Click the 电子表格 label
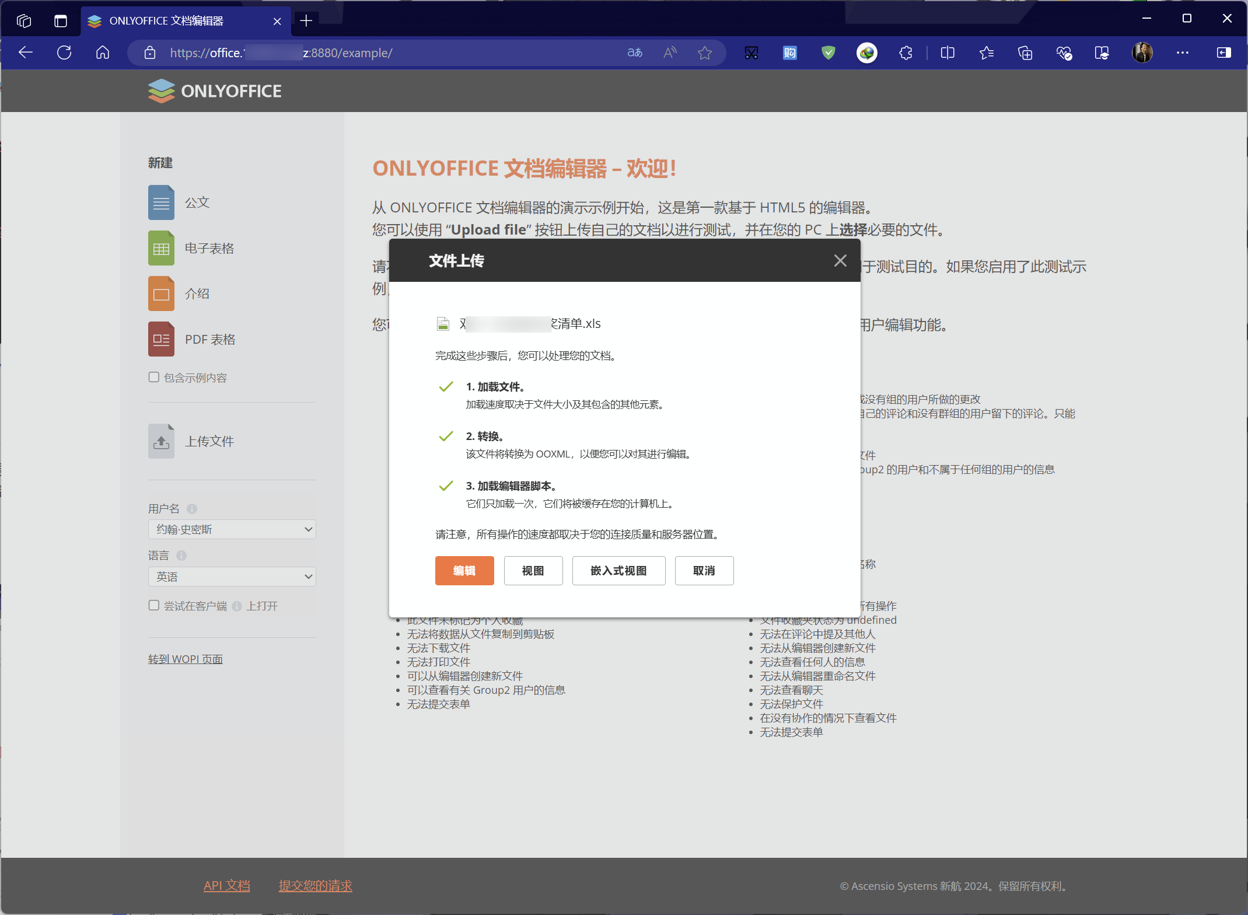This screenshot has height=915, width=1248. click(209, 248)
